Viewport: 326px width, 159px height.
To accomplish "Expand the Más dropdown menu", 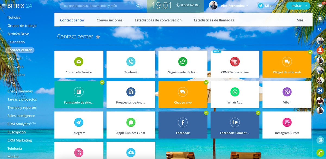I will point(301,20).
